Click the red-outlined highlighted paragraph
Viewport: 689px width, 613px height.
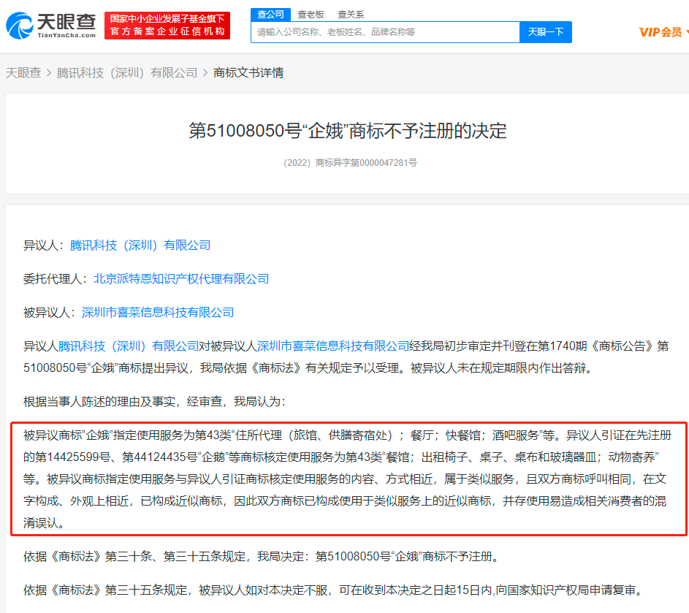(347, 479)
